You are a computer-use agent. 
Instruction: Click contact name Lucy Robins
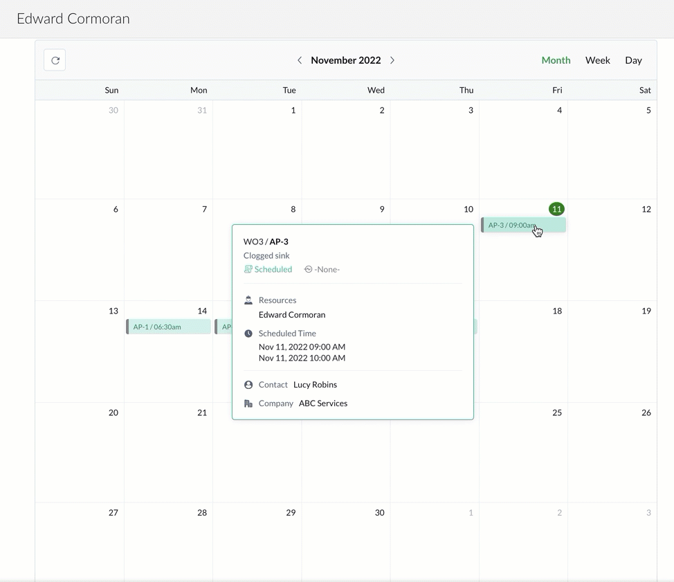pos(315,385)
